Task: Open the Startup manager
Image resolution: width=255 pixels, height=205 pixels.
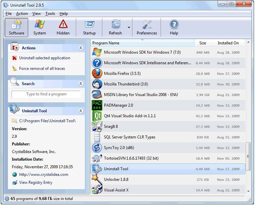Action: [89, 27]
